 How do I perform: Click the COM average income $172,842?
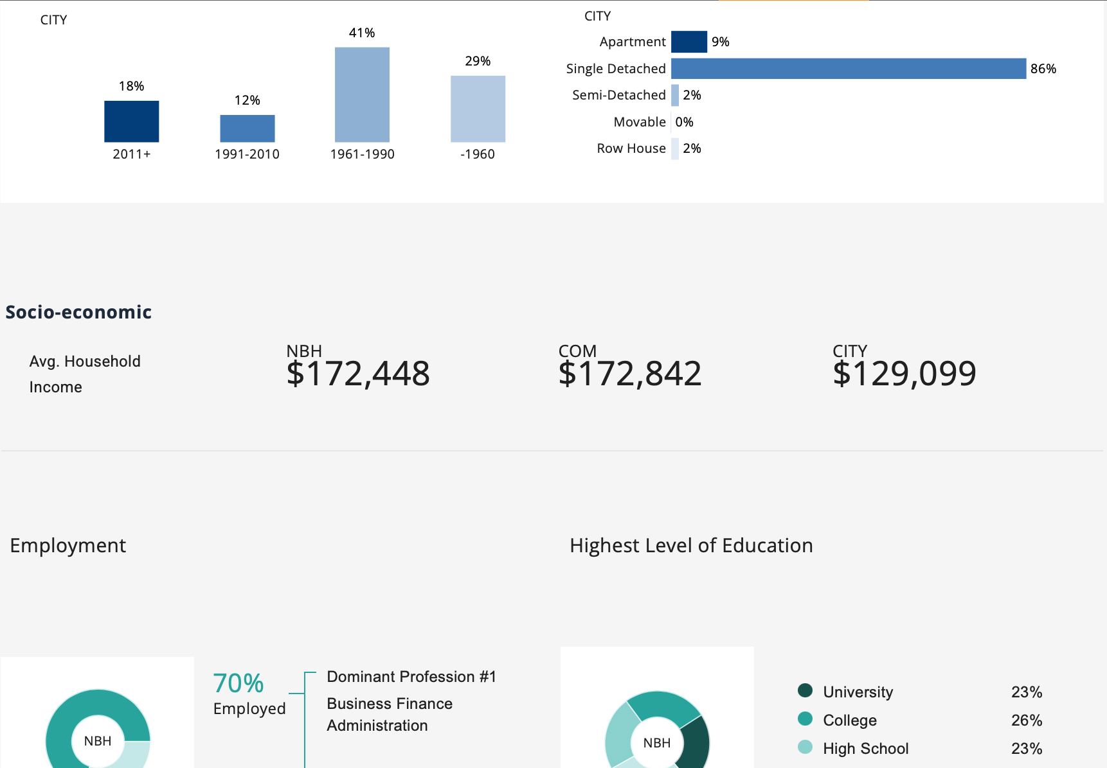pos(630,373)
